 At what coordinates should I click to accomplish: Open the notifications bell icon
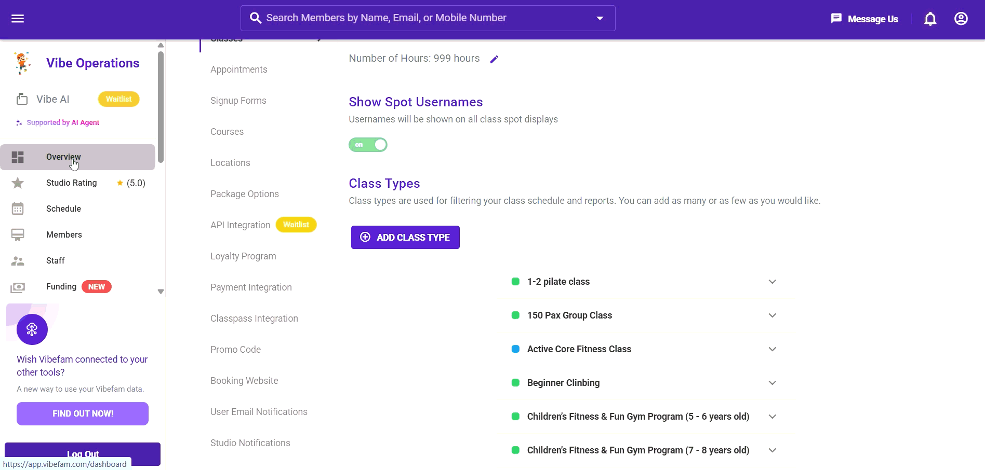pyautogui.click(x=930, y=19)
